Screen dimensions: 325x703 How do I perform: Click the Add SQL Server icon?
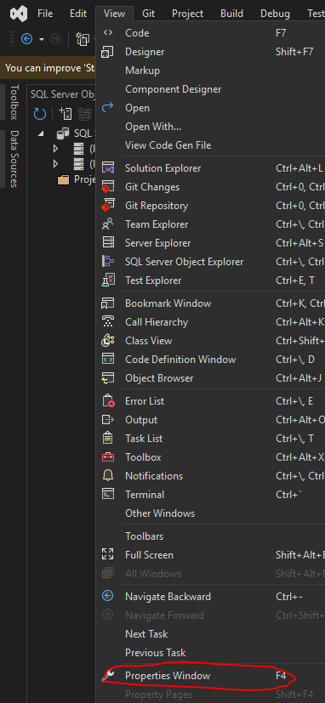[x=66, y=114]
